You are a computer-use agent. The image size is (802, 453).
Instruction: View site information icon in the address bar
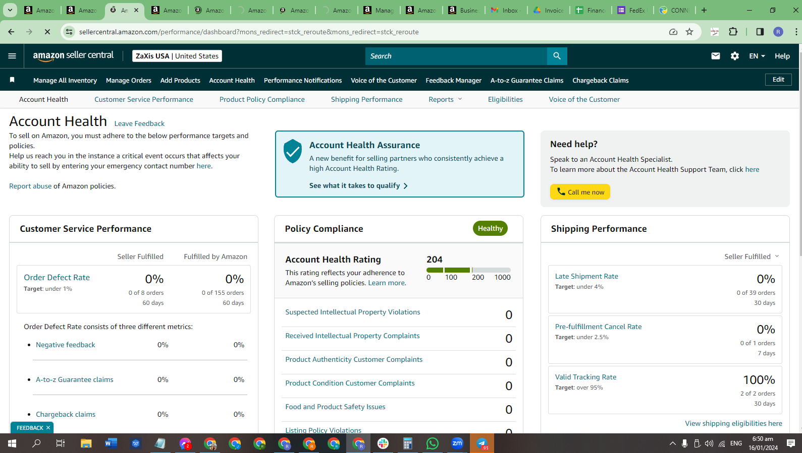click(x=69, y=32)
